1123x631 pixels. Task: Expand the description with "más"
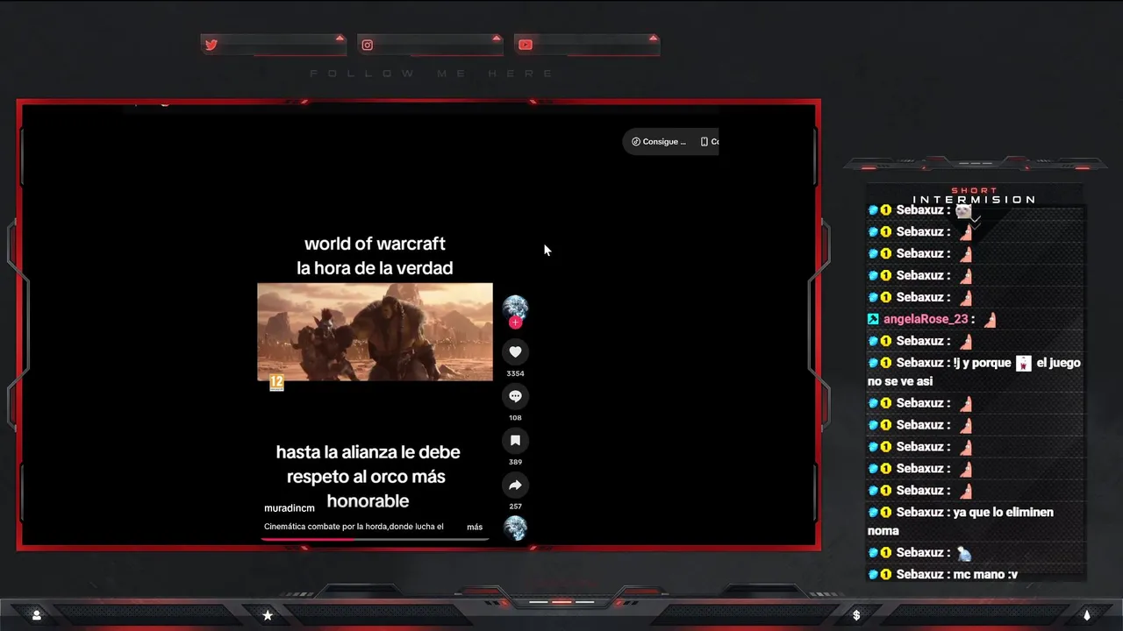[475, 527]
